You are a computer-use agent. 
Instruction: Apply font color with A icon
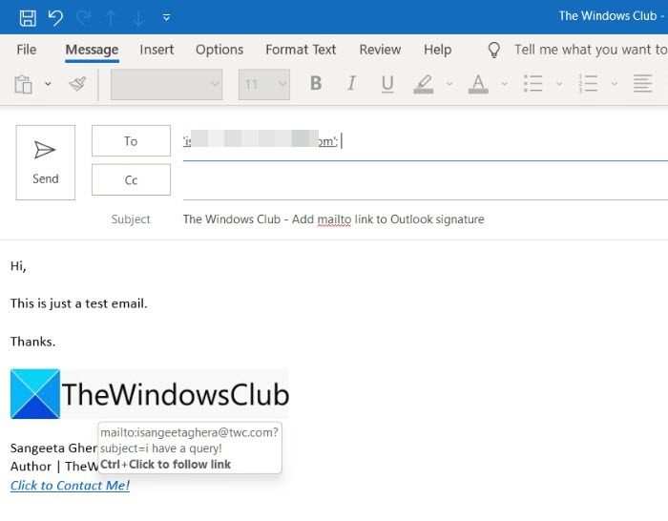478,84
